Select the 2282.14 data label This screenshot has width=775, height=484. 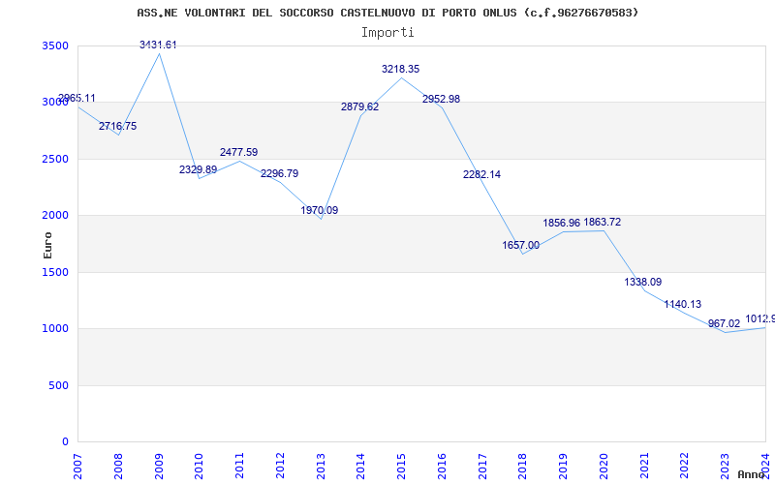coord(481,174)
